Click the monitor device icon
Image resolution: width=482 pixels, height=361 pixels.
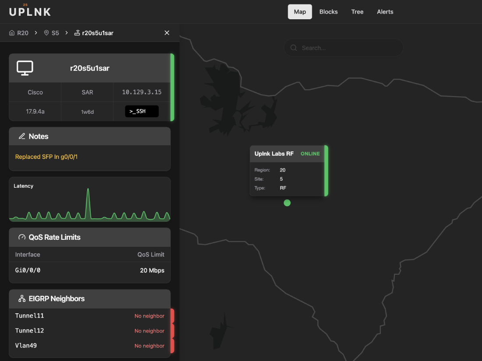(x=25, y=68)
